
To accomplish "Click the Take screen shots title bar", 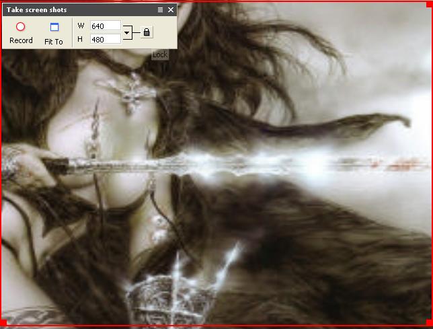I will pyautogui.click(x=89, y=10).
